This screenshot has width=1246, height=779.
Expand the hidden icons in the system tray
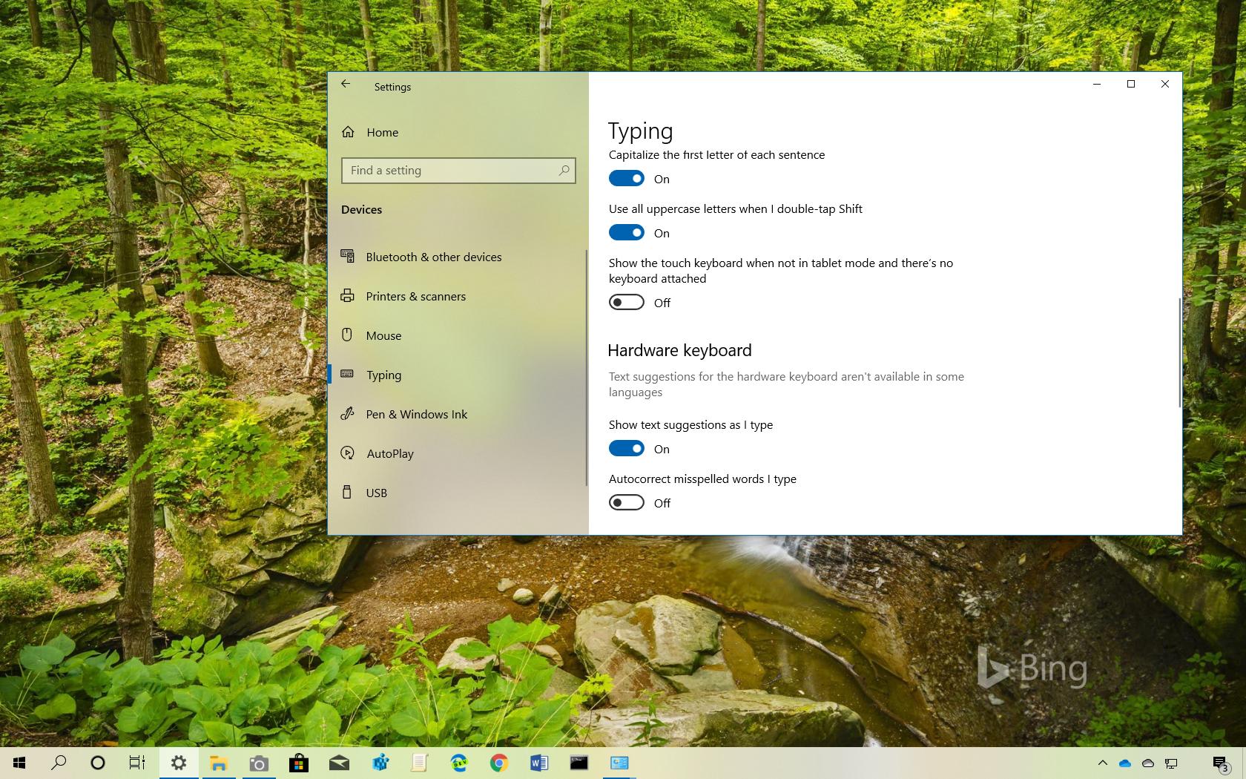(1103, 763)
